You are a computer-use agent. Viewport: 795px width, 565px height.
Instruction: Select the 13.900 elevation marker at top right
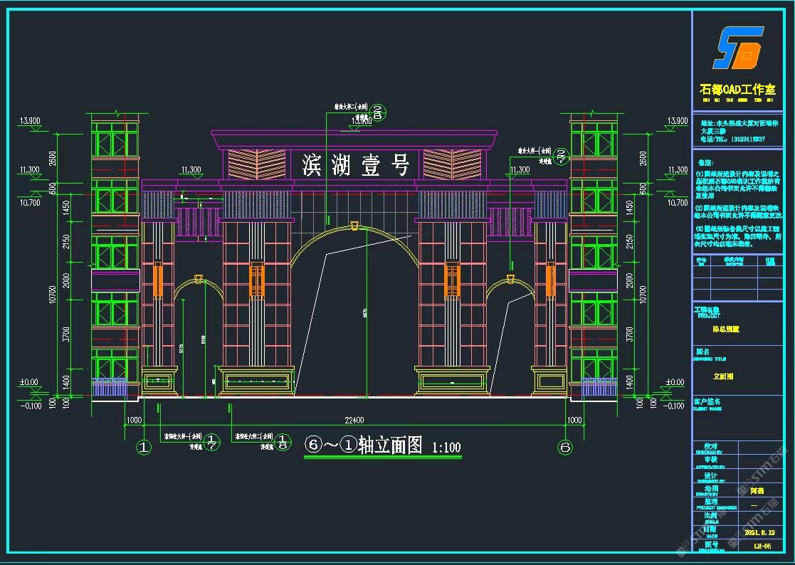(678, 120)
